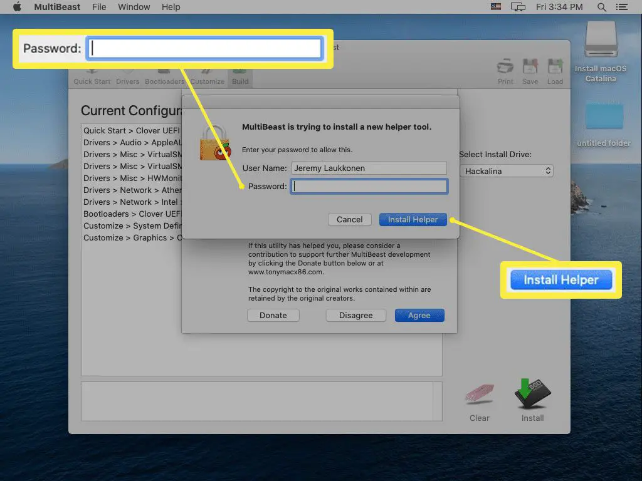Select the Drivers > Network > Intel row
The image size is (642, 481).
point(132,202)
